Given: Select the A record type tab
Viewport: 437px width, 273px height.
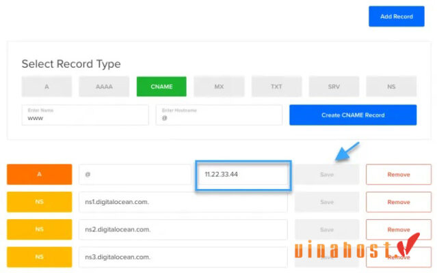Looking at the screenshot, I should pyautogui.click(x=47, y=87).
